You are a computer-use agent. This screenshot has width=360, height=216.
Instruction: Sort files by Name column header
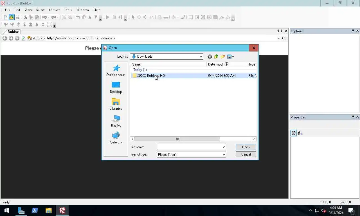pos(168,64)
